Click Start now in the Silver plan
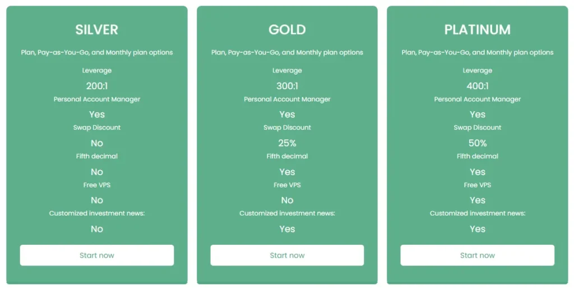 tap(97, 255)
